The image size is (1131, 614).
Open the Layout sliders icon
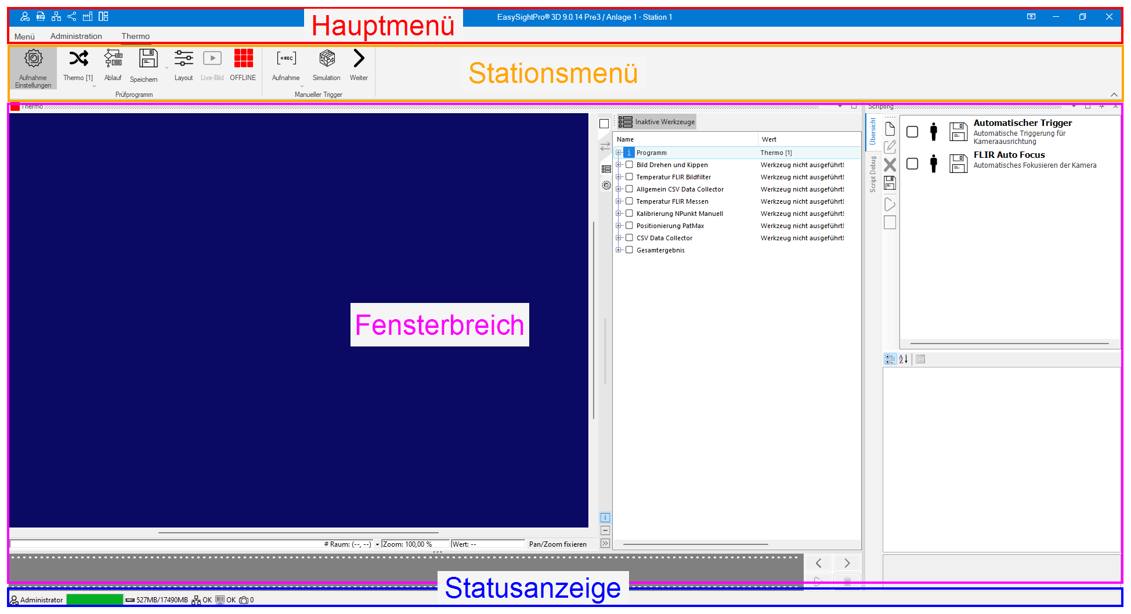183,59
